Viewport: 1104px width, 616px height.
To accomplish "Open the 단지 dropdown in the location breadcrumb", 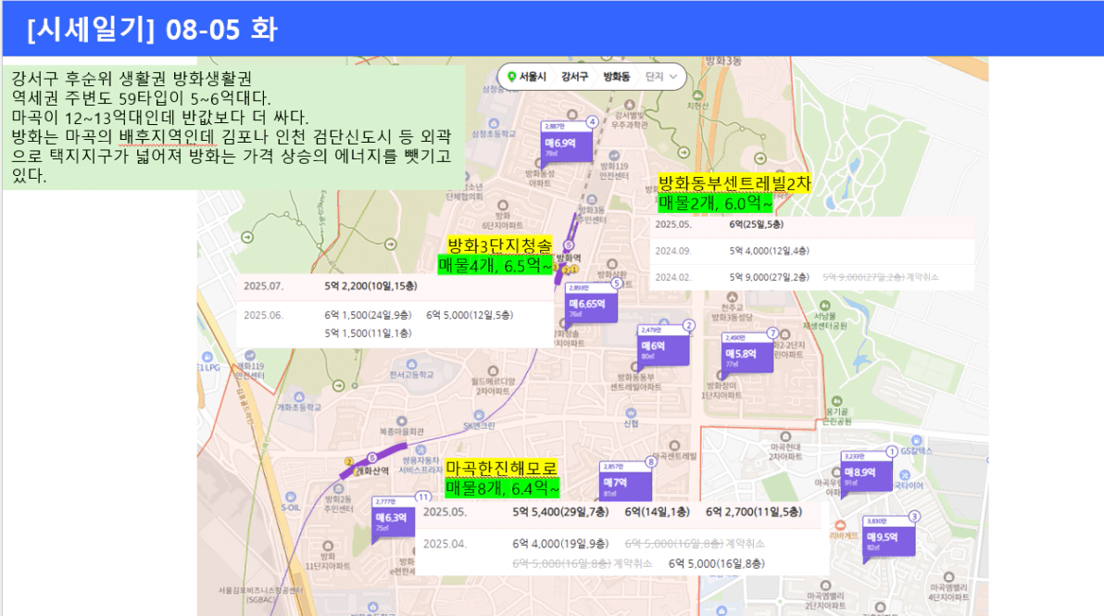I will [661, 76].
